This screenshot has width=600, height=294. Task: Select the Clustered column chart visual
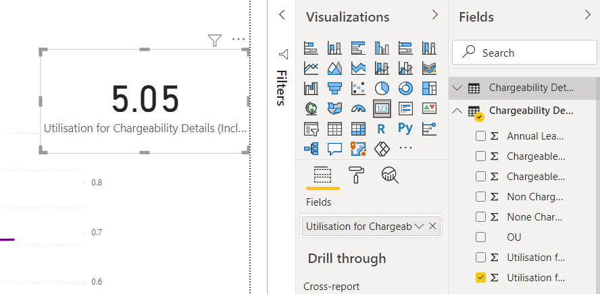(x=382, y=48)
